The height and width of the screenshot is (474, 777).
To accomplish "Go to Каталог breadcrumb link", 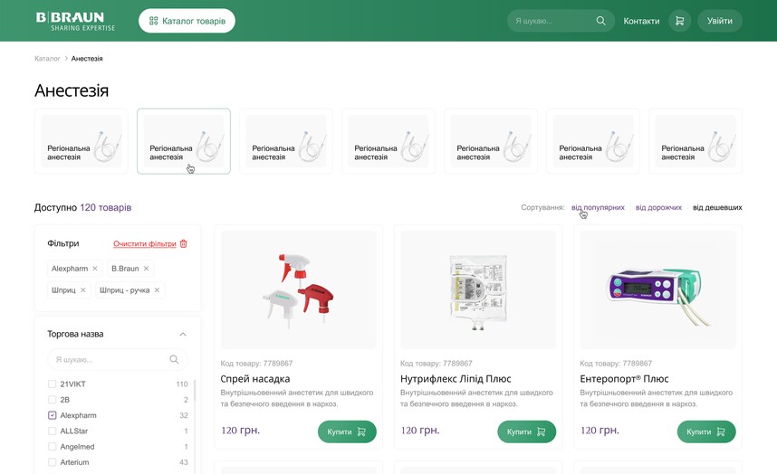I will [47, 59].
